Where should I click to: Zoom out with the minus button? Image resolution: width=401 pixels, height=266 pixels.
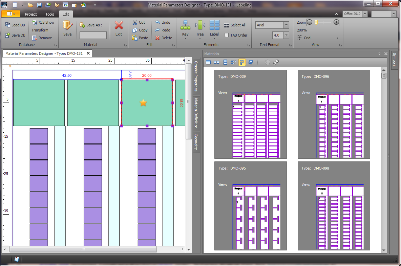point(310,22)
